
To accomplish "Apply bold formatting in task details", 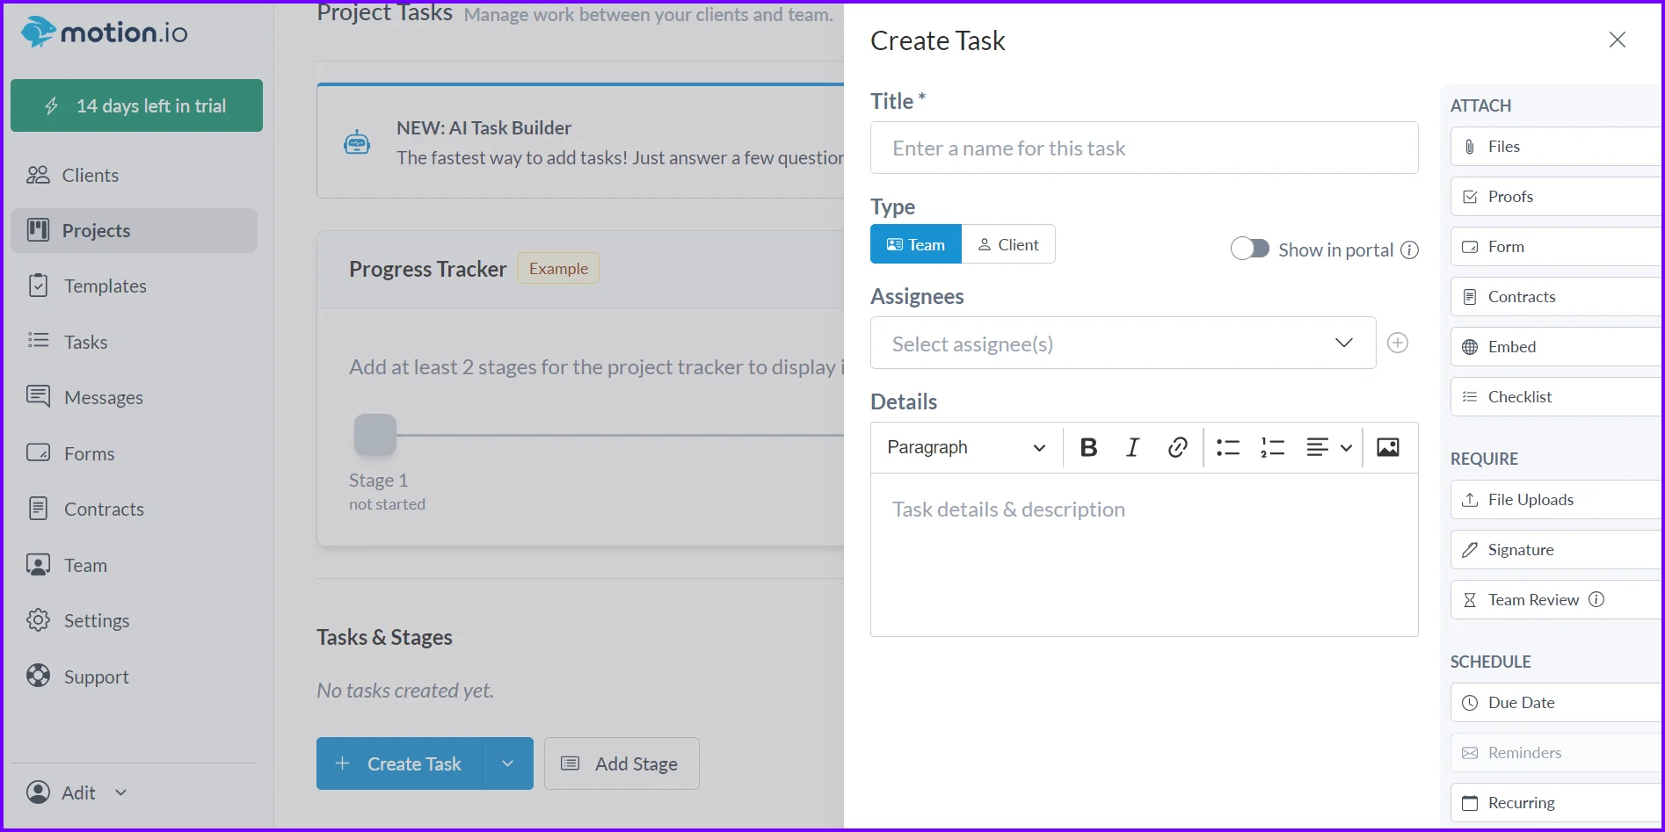I will [x=1088, y=447].
